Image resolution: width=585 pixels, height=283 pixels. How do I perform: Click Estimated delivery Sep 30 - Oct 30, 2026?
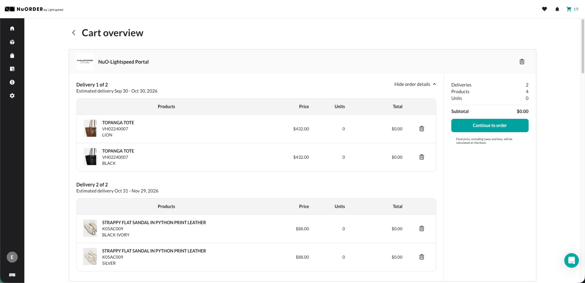click(x=117, y=91)
